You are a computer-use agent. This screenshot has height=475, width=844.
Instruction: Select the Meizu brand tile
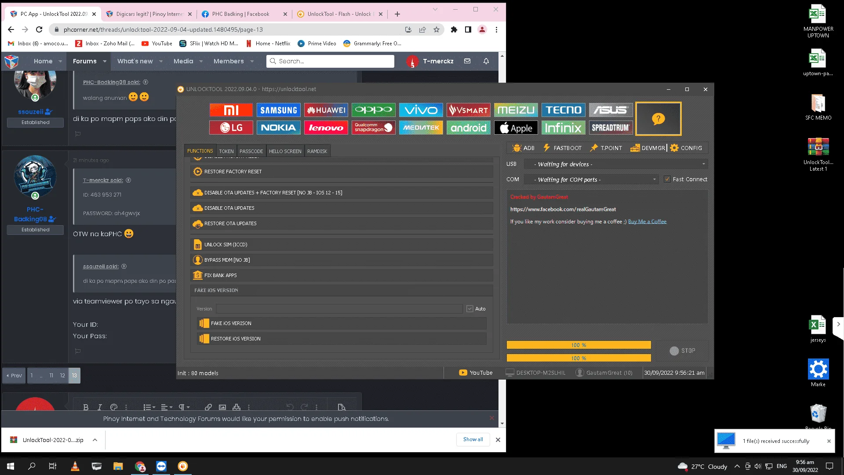click(x=516, y=110)
